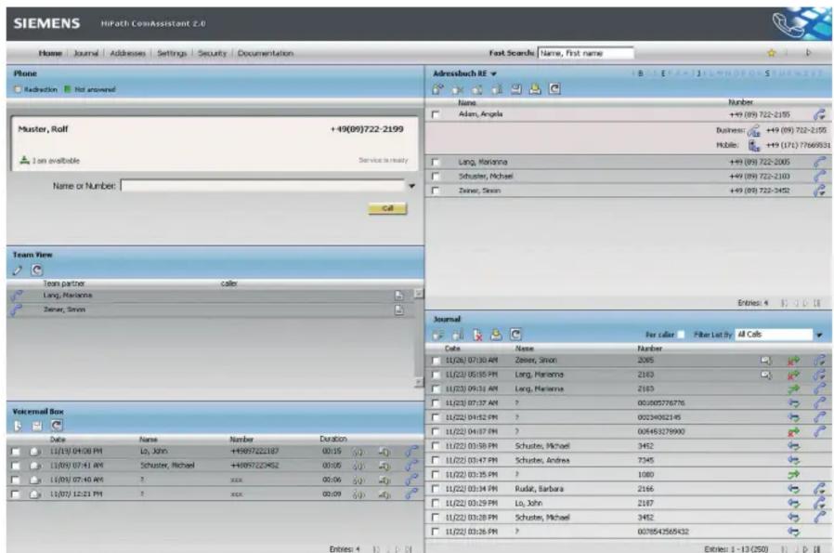Print the Journal list
Screen dimensions: 834x553
click(496, 335)
